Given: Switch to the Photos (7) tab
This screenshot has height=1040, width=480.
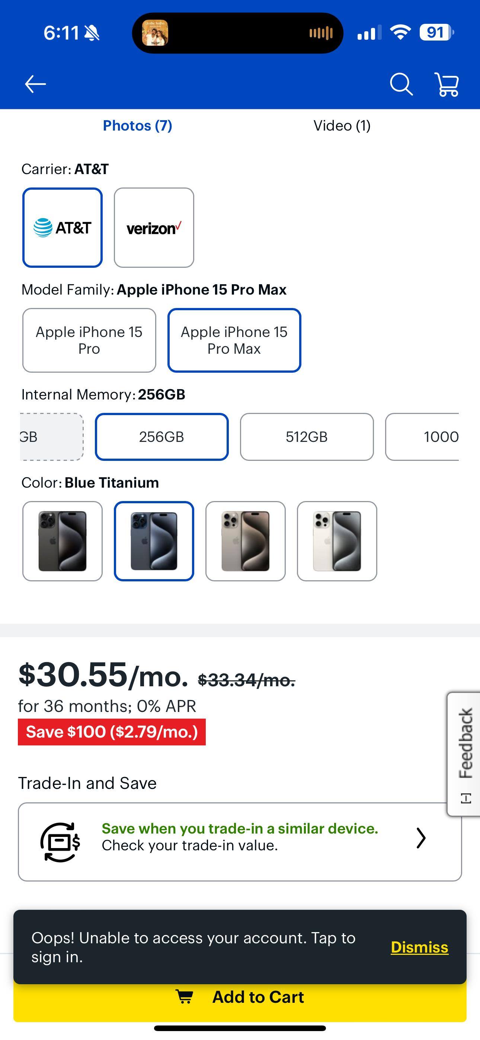Looking at the screenshot, I should pyautogui.click(x=138, y=126).
